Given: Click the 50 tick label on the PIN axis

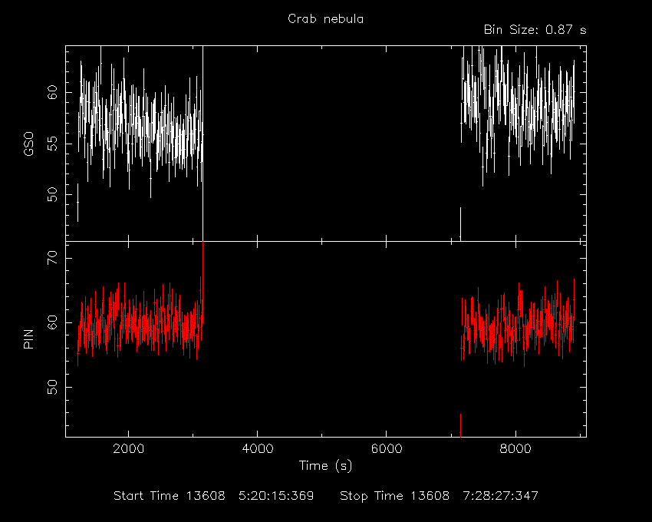Looking at the screenshot, I should click(52, 387).
